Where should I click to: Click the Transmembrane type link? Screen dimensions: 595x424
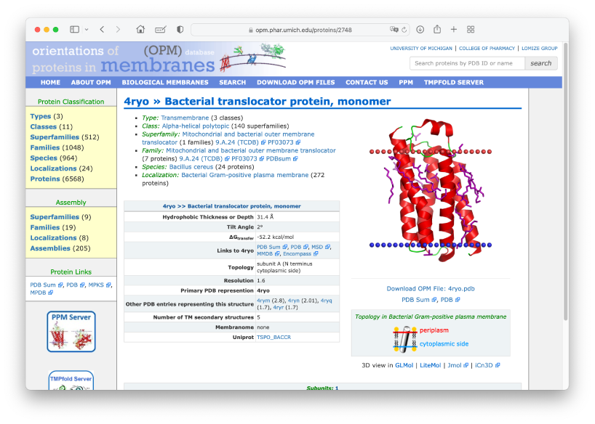click(x=185, y=118)
